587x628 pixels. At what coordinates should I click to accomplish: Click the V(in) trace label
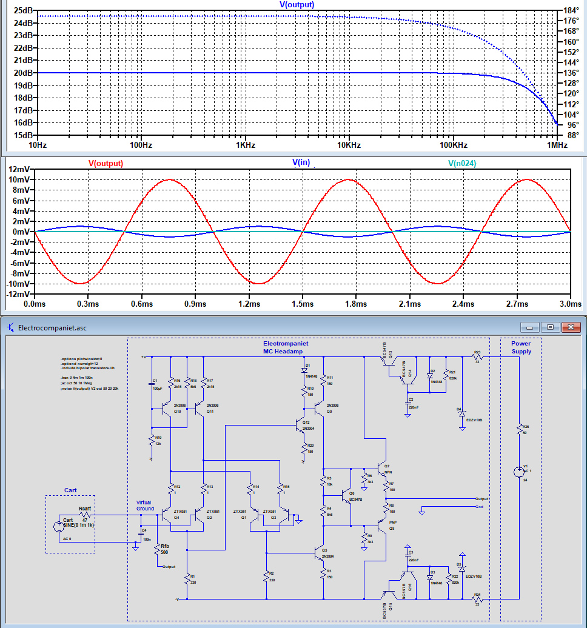click(301, 162)
